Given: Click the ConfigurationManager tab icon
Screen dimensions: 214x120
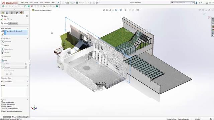Looking at the screenshot, I should tap(12, 13).
